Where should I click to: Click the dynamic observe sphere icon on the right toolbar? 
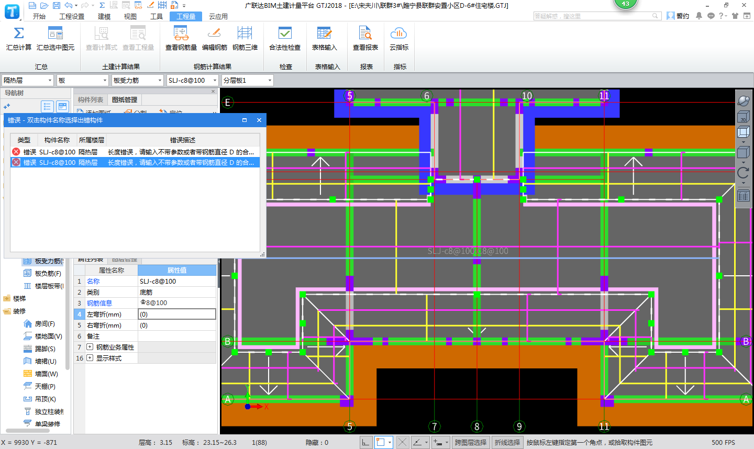743,100
